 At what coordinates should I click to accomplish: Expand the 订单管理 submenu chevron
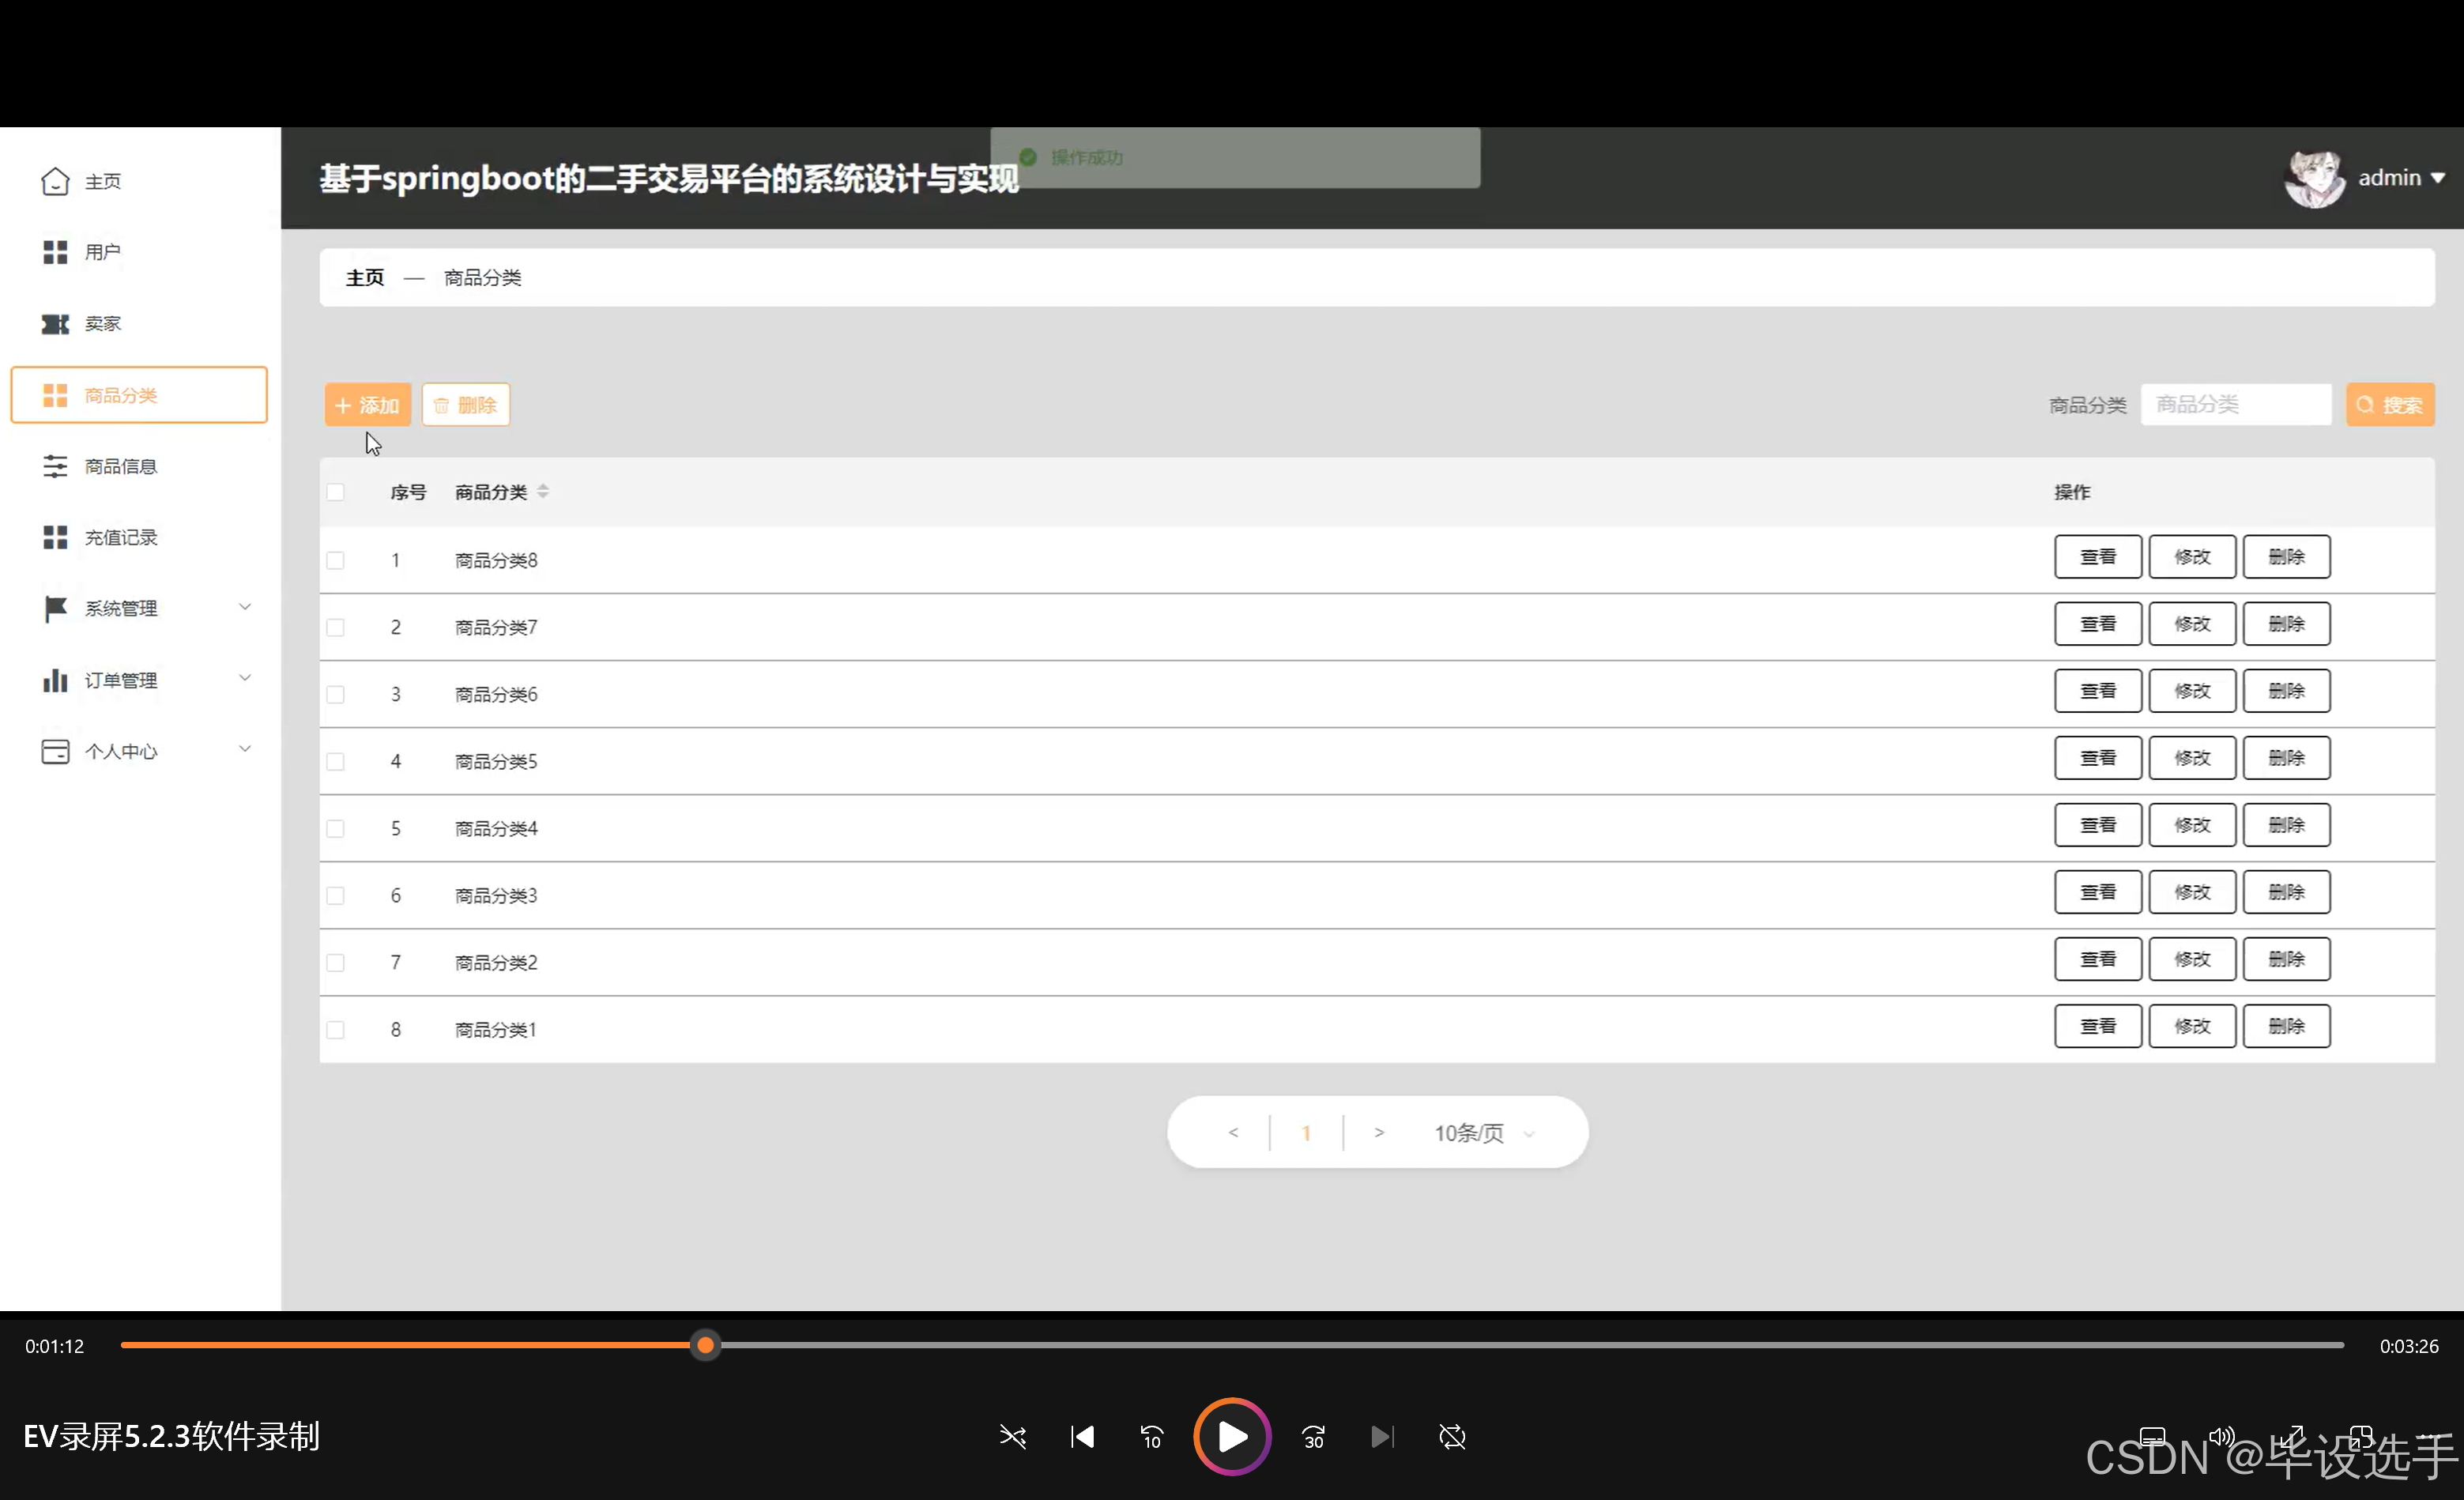coord(245,677)
